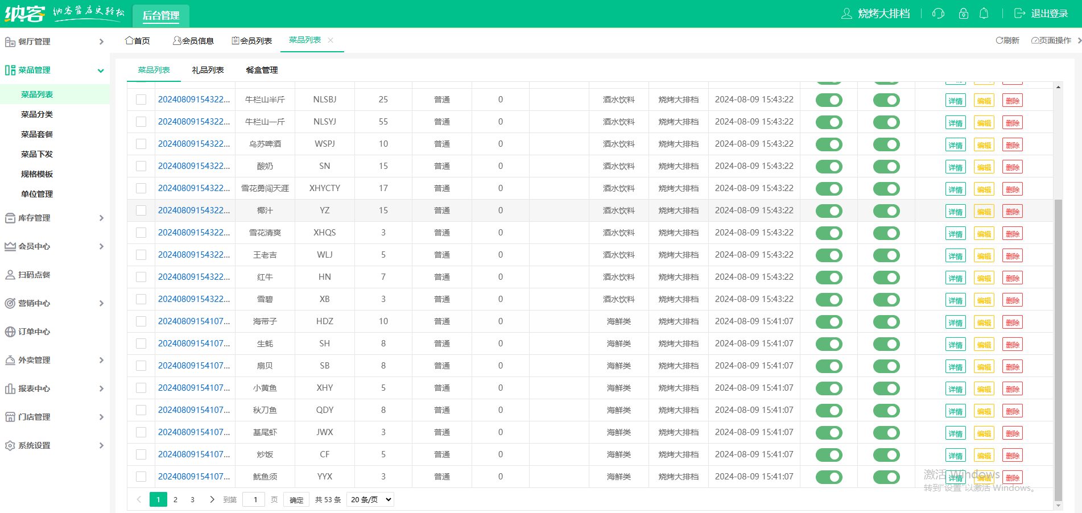1082x513 pixels.
Task: Open 订单中心 in the sidebar
Action: (34, 332)
